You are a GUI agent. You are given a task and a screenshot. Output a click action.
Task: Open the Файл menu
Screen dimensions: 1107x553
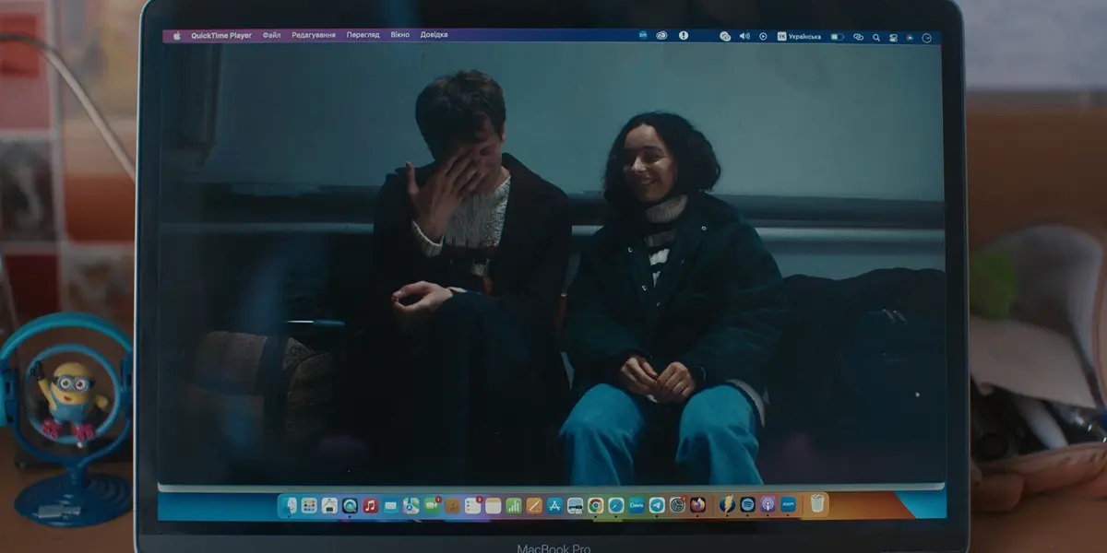(x=271, y=35)
